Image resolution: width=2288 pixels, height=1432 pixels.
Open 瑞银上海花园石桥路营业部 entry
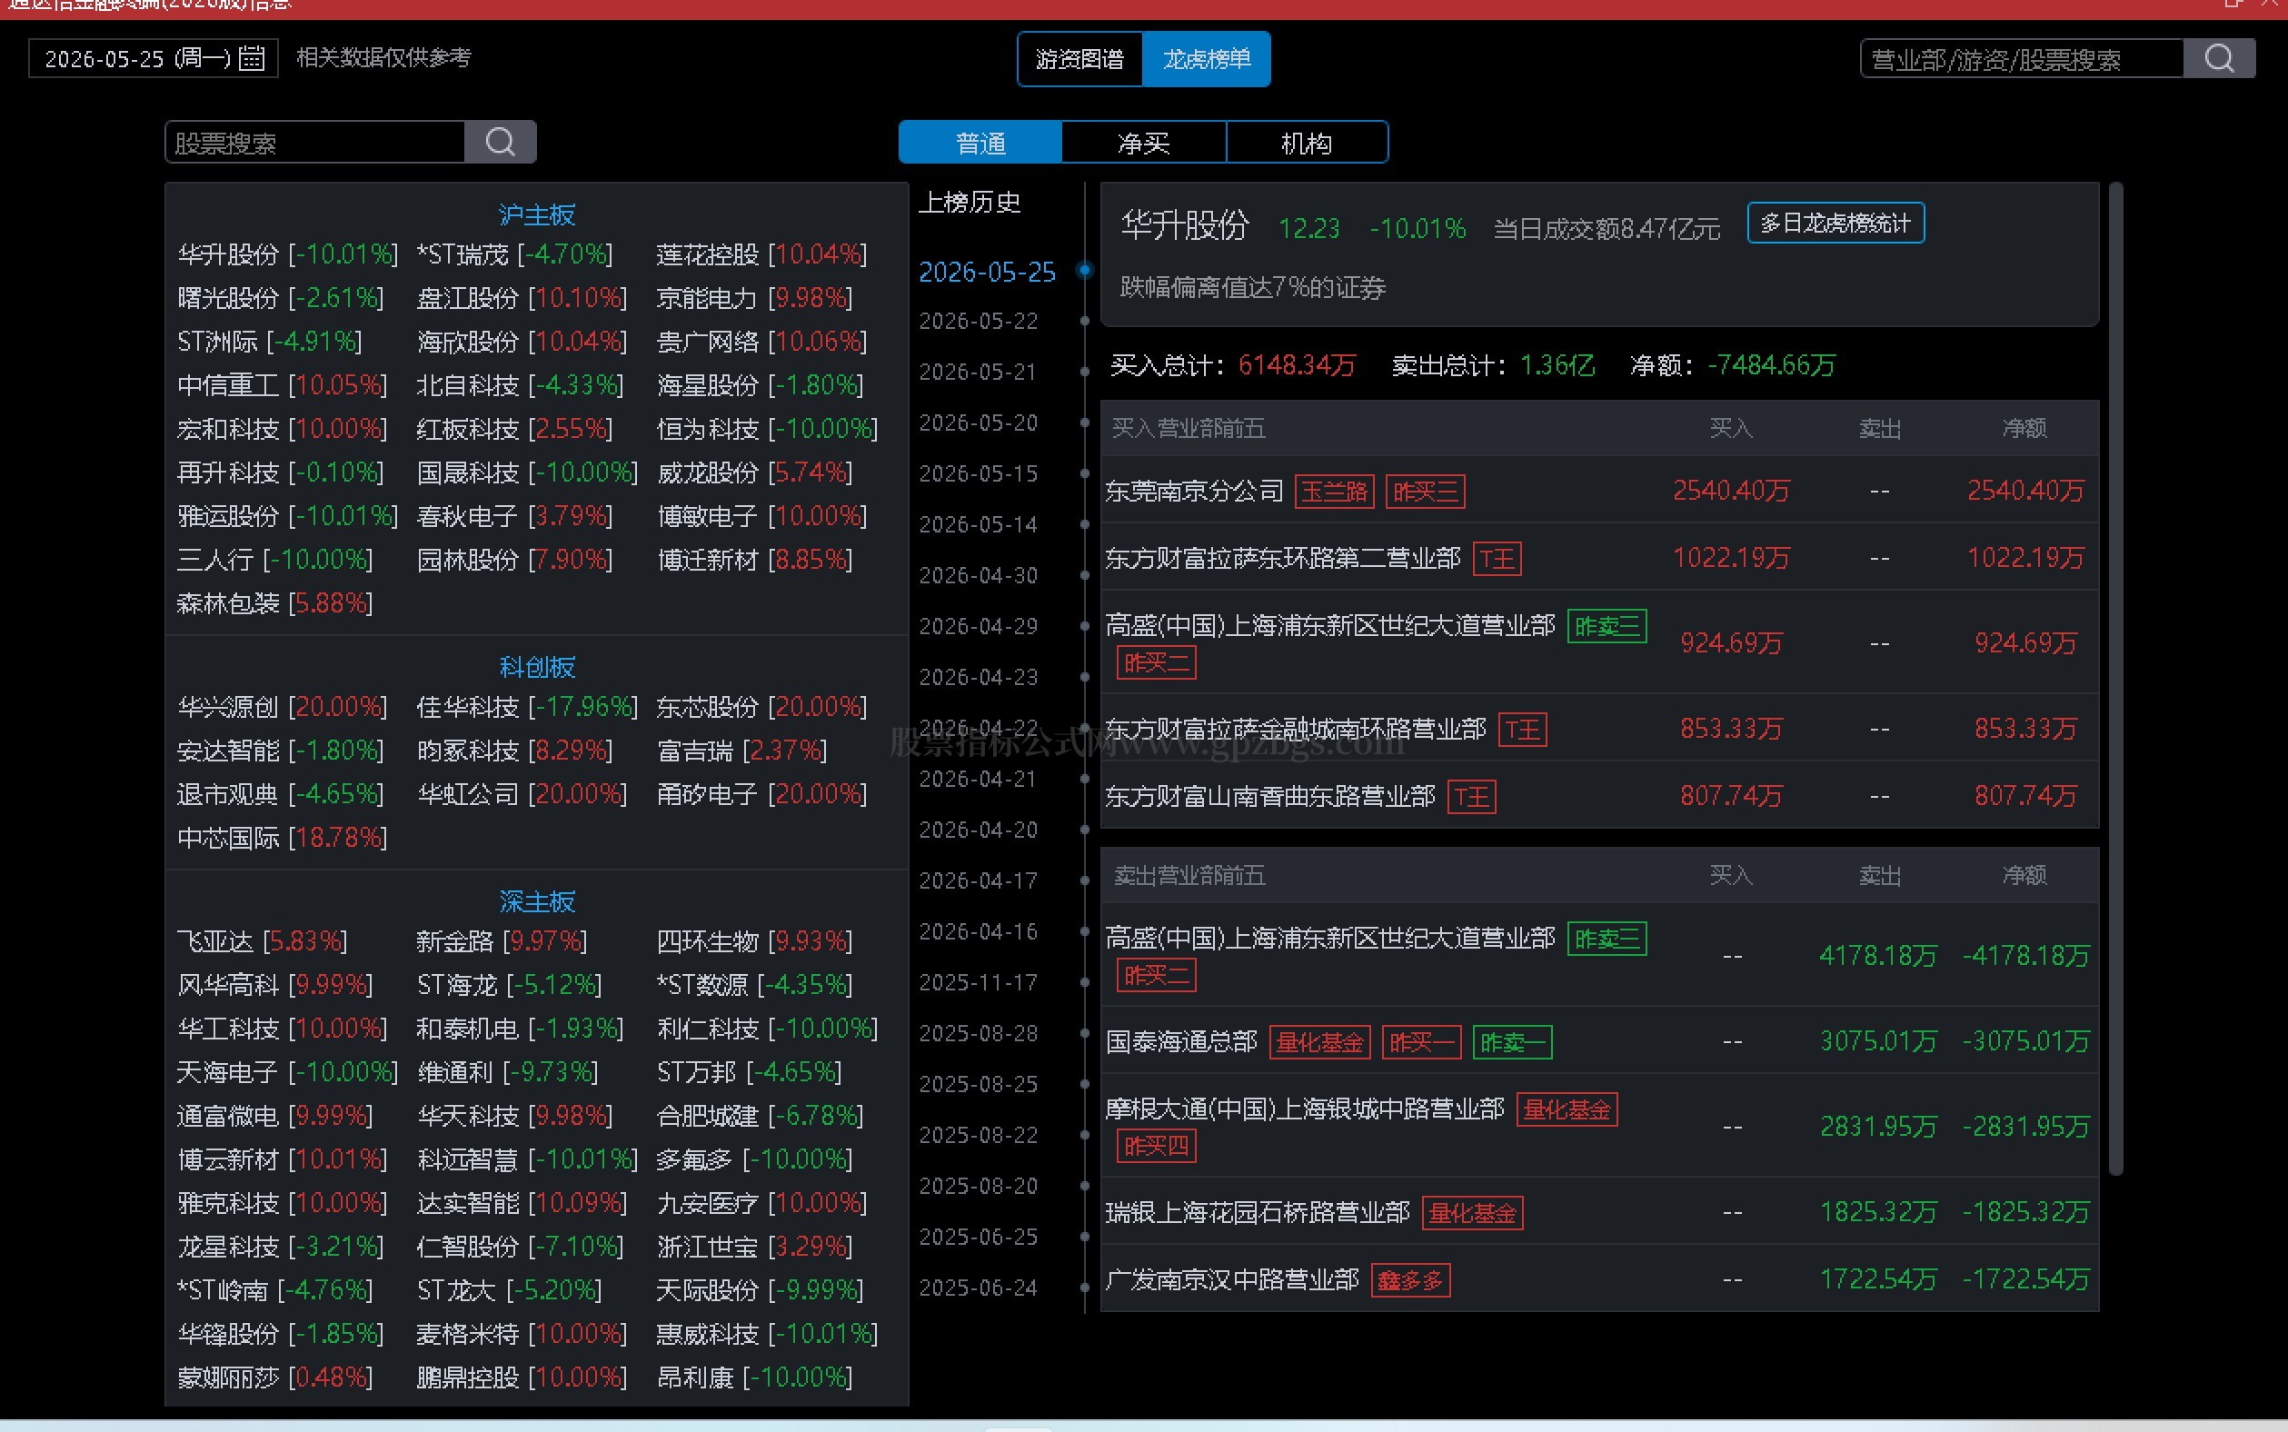click(x=1258, y=1212)
